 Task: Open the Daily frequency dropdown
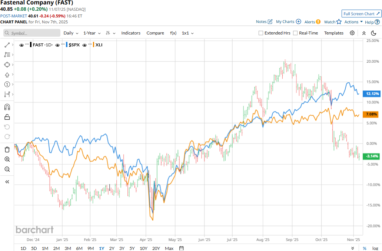pyautogui.click(x=71, y=33)
